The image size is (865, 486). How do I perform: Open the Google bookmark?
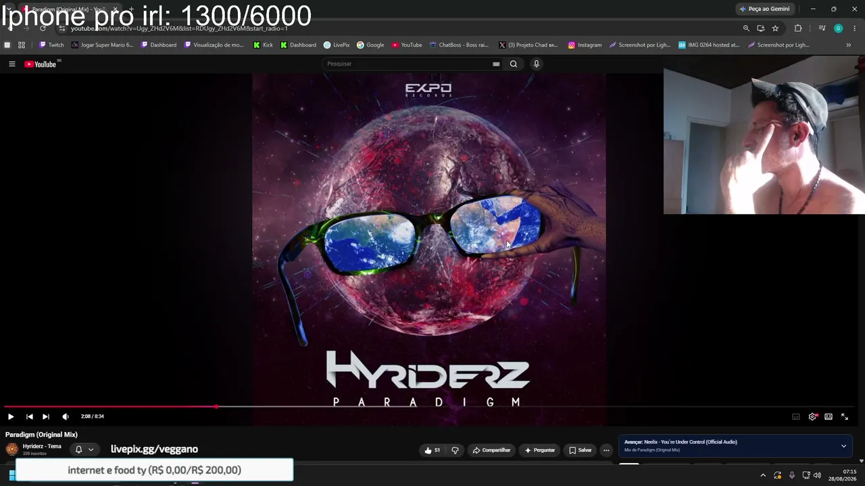tap(370, 45)
